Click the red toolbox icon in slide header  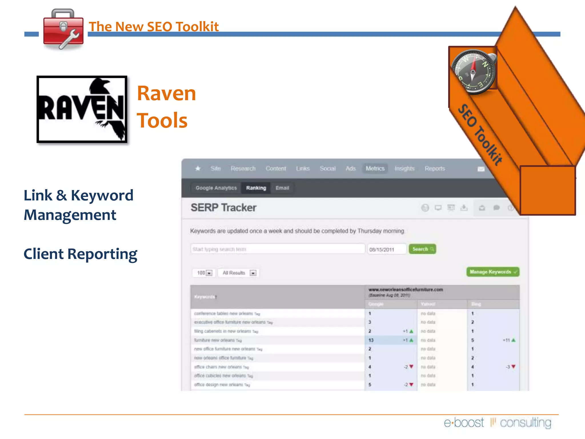63,29
